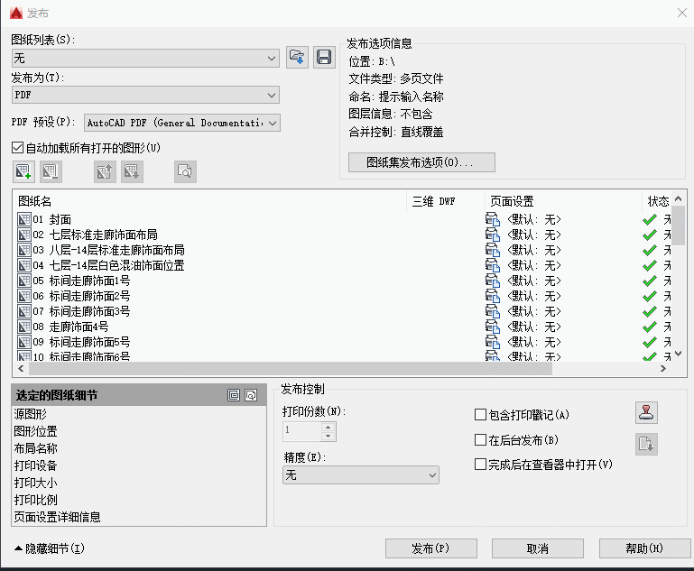Save sheet list disk icon

click(x=324, y=58)
